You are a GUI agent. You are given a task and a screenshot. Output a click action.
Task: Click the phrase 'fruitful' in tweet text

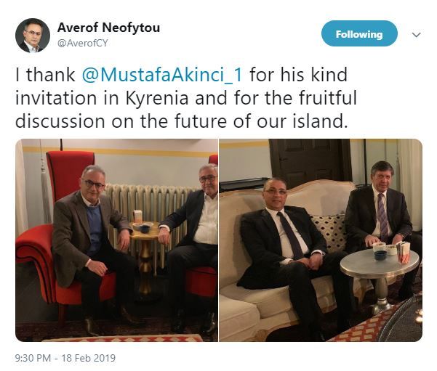[328, 98]
